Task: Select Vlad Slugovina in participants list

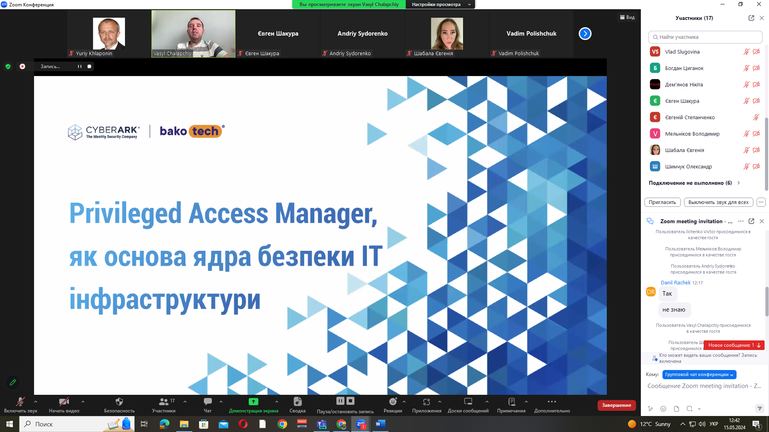Action: 705,52
